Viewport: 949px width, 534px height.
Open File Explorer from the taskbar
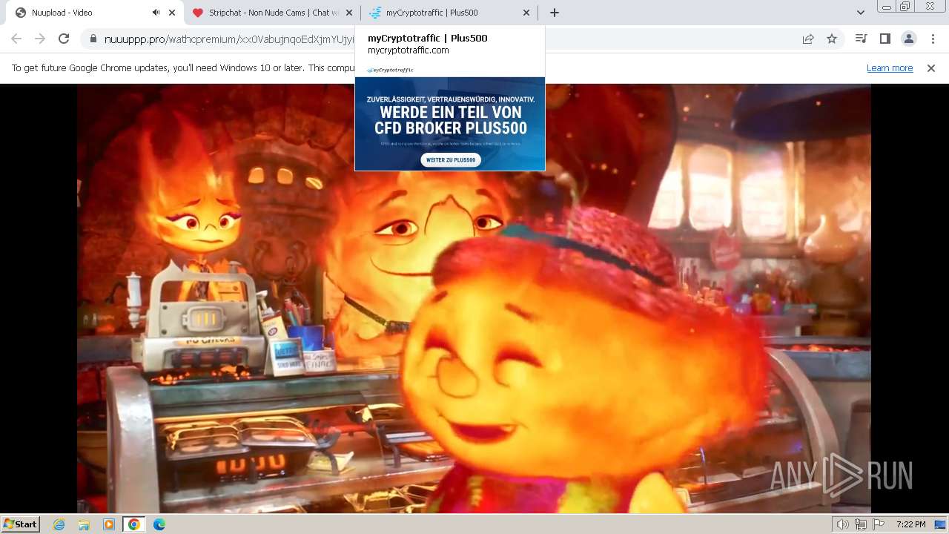(x=84, y=524)
